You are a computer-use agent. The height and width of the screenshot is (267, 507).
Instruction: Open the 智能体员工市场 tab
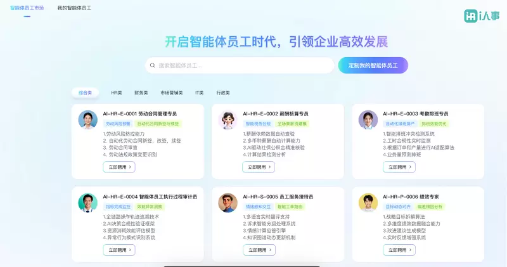pos(27,8)
